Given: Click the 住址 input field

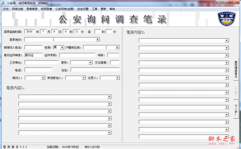Looking at the screenshot, I should pyautogui.click(x=95, y=70).
